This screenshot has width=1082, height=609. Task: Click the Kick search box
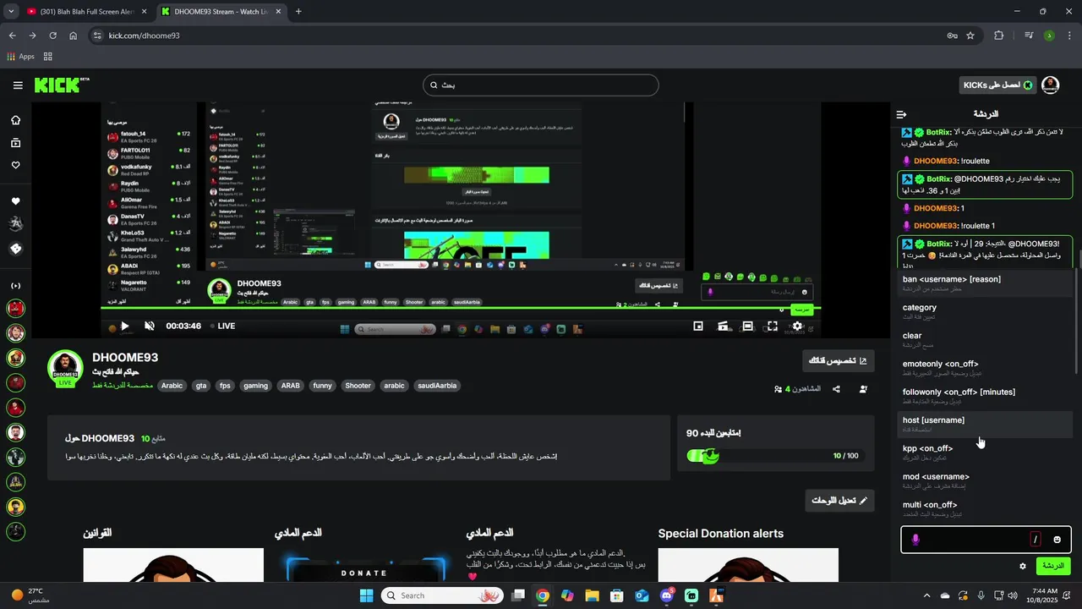click(540, 85)
